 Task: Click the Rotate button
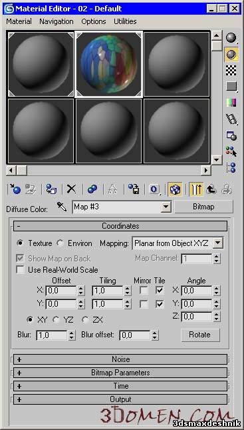pos(200,335)
